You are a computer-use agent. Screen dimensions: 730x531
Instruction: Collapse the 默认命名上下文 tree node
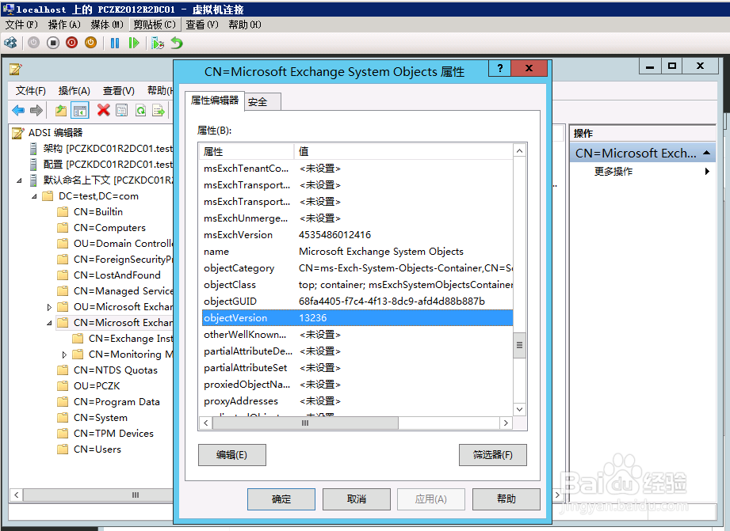coord(19,180)
